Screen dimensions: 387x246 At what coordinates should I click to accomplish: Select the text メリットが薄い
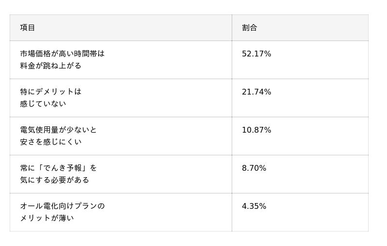coord(47,218)
